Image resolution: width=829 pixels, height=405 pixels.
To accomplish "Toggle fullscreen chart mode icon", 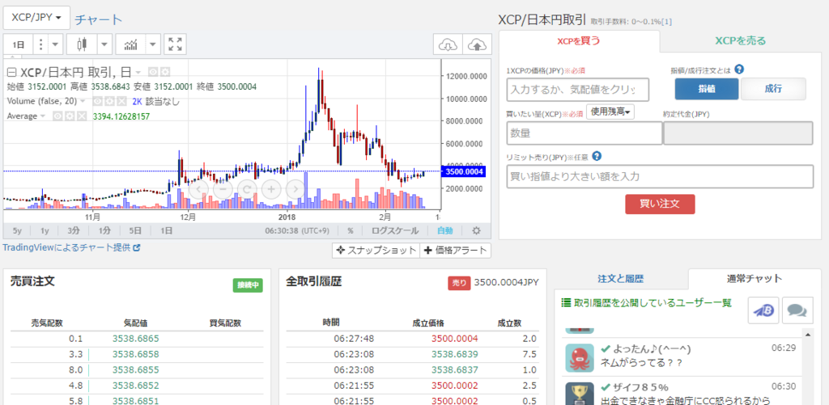I will pyautogui.click(x=175, y=44).
